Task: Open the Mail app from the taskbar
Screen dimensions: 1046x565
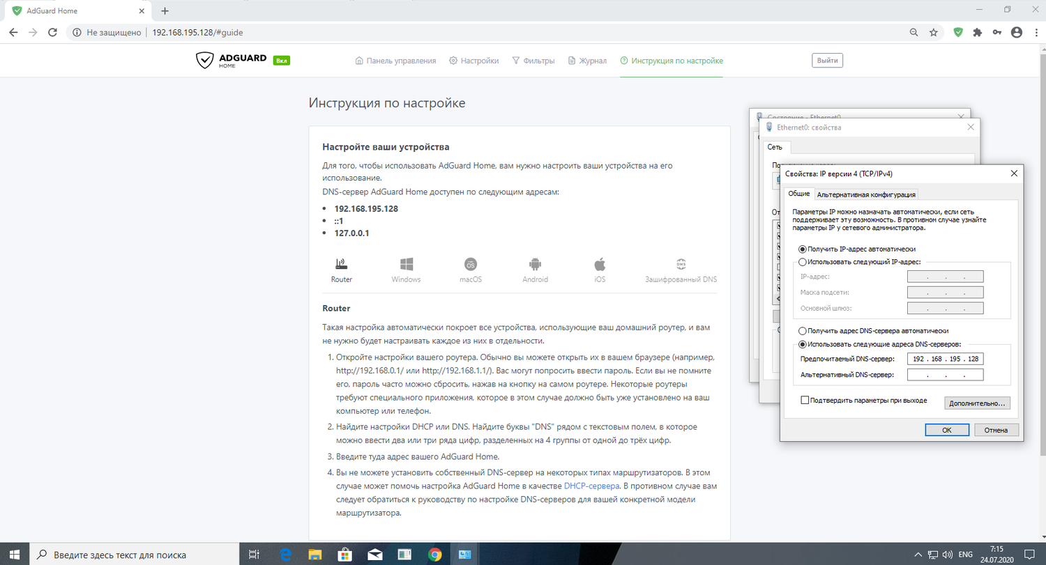Action: (x=375, y=555)
